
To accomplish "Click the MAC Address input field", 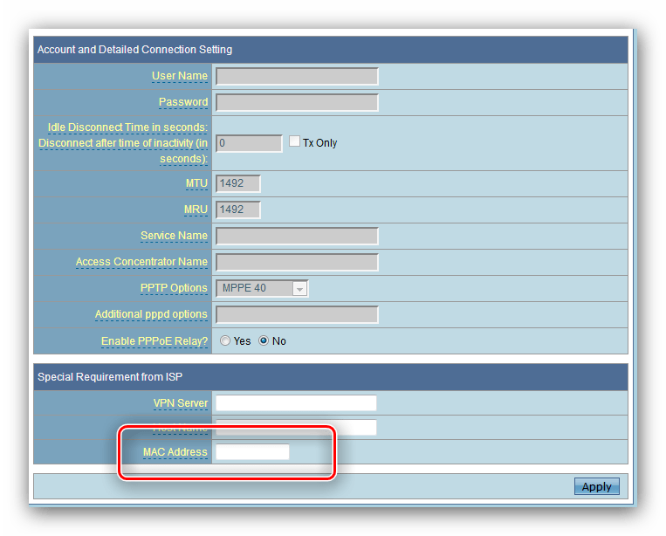I will [253, 452].
